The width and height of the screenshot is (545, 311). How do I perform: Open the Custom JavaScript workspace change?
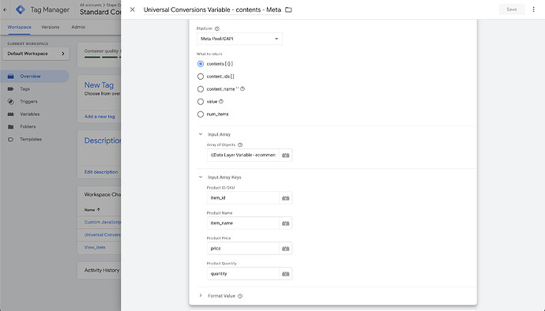(103, 222)
